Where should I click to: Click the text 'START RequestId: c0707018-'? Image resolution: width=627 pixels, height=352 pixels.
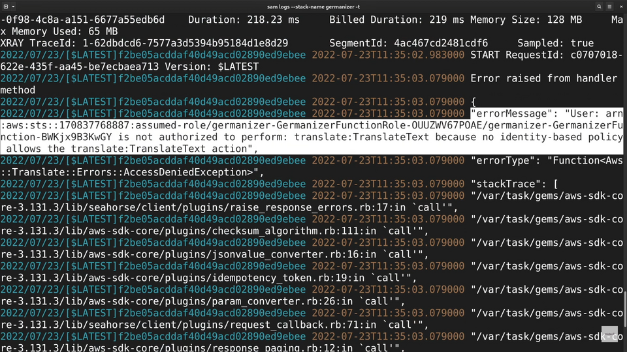click(547, 55)
